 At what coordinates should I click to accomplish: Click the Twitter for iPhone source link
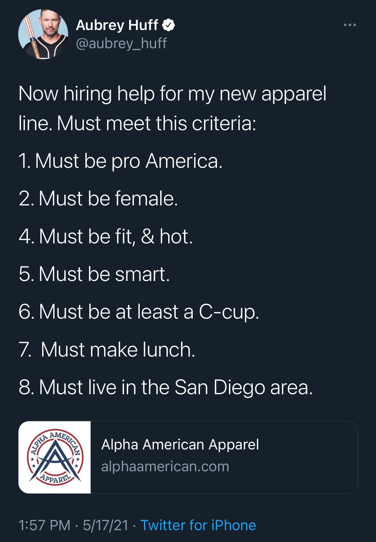pyautogui.click(x=198, y=525)
